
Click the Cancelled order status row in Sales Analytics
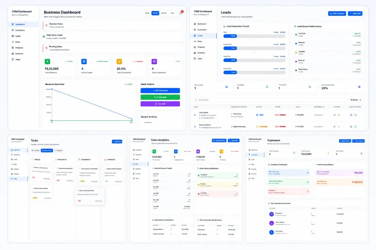click(x=218, y=194)
